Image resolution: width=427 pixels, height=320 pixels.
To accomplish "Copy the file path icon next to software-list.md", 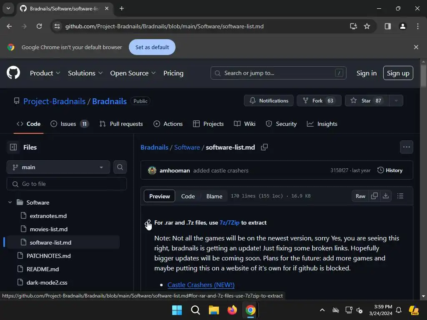I will tap(264, 147).
